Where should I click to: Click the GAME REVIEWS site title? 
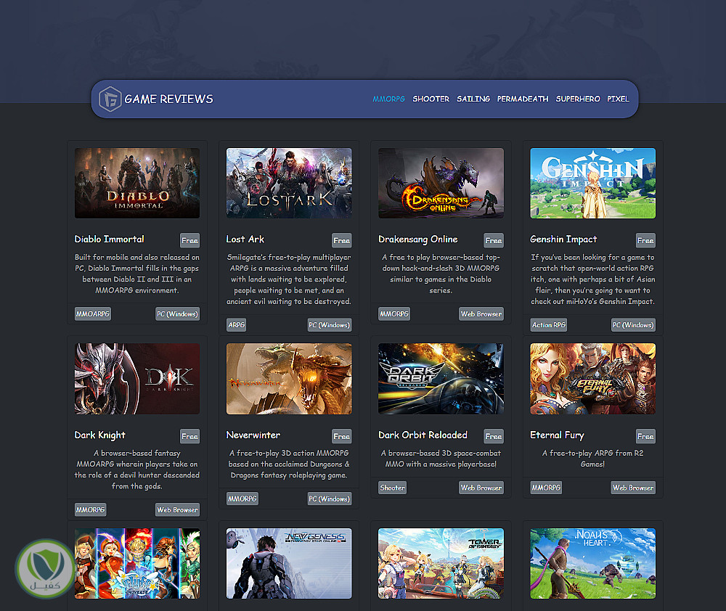point(168,99)
